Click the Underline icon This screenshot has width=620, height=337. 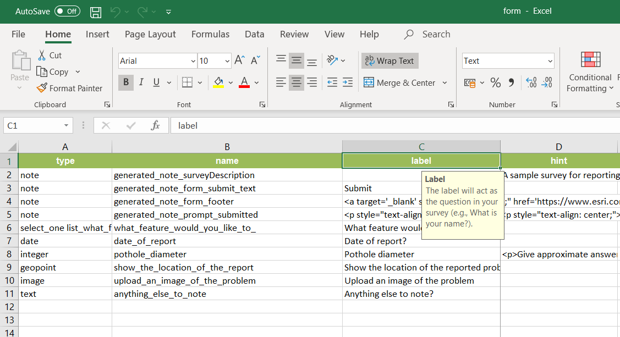156,82
